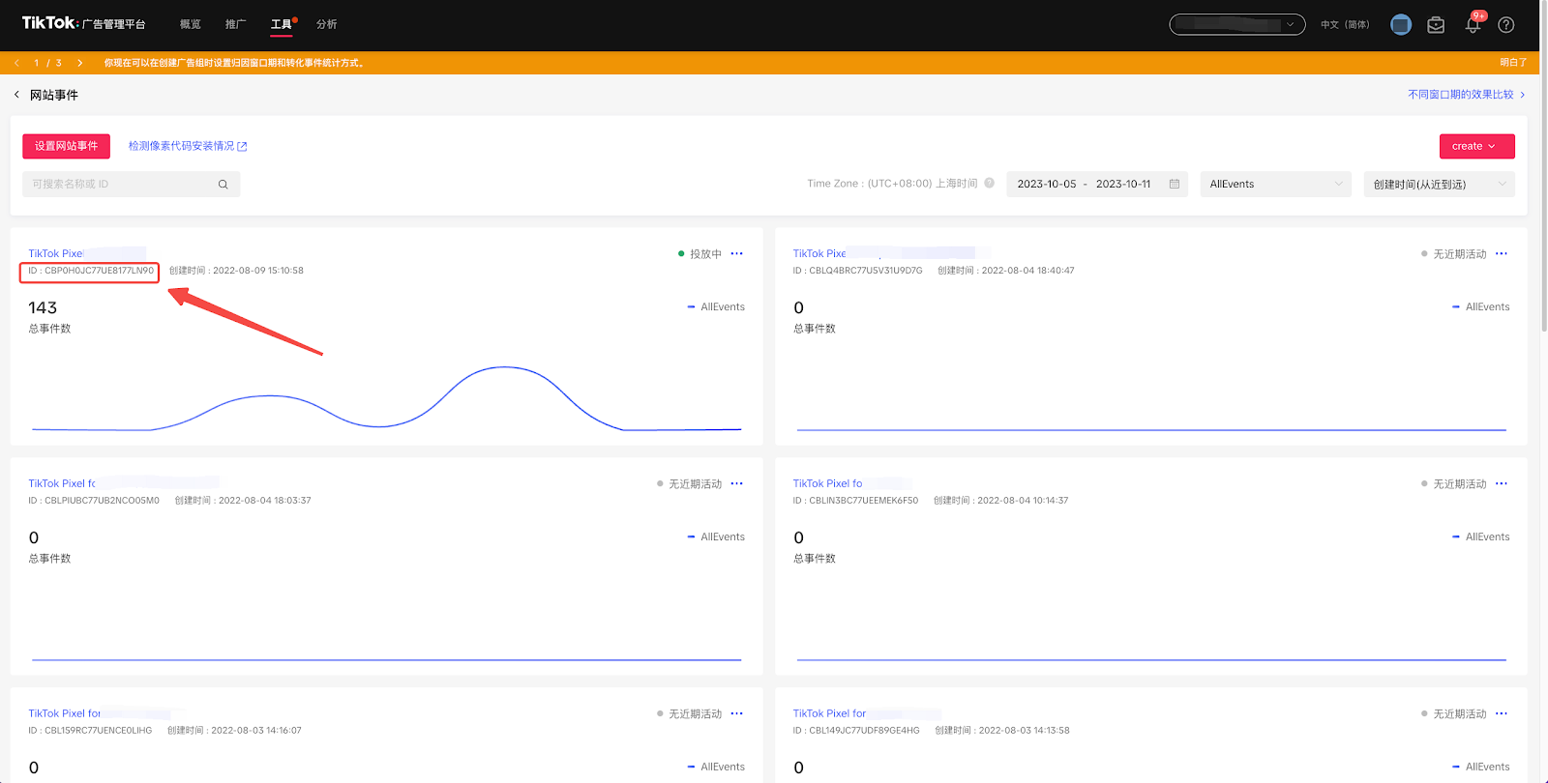Image resolution: width=1548 pixels, height=783 pixels.
Task: Open 检测像素代码安装情况 link
Action: [188, 146]
